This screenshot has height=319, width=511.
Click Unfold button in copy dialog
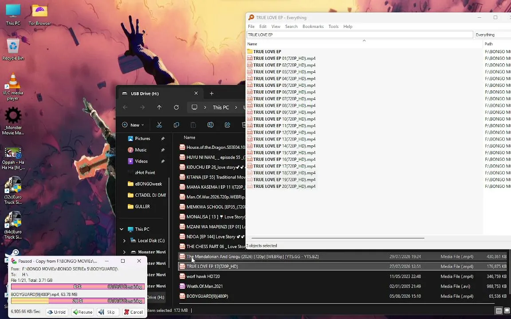[x=57, y=312]
